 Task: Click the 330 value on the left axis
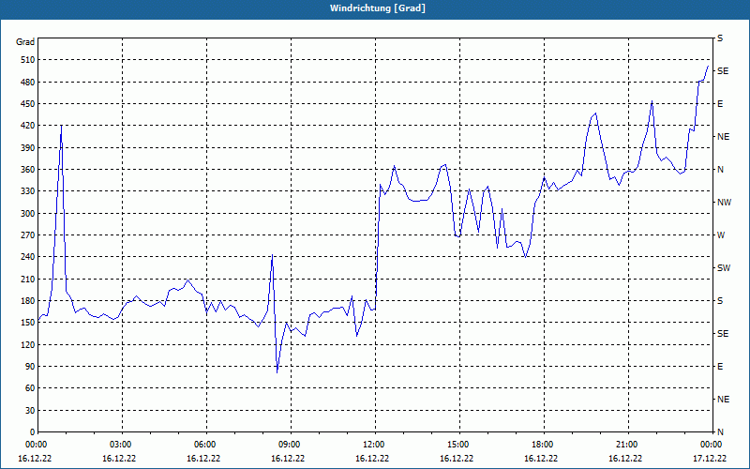tap(27, 191)
